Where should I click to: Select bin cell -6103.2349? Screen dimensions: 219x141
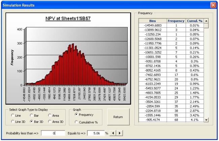(x=153, y=84)
